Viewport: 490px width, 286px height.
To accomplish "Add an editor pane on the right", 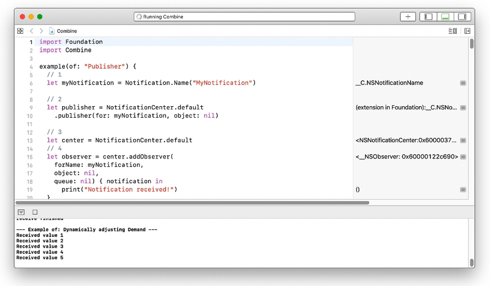I will click(467, 31).
